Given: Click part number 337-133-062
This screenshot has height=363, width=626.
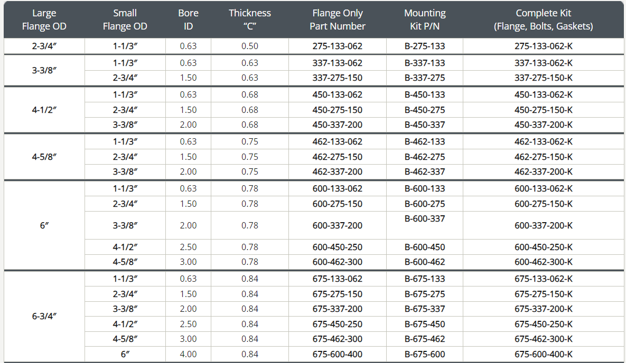Looking at the screenshot, I should coord(338,63).
